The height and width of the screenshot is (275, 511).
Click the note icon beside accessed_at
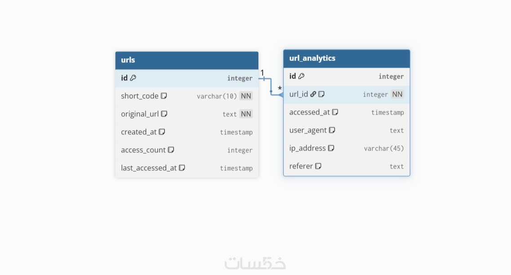click(x=335, y=112)
